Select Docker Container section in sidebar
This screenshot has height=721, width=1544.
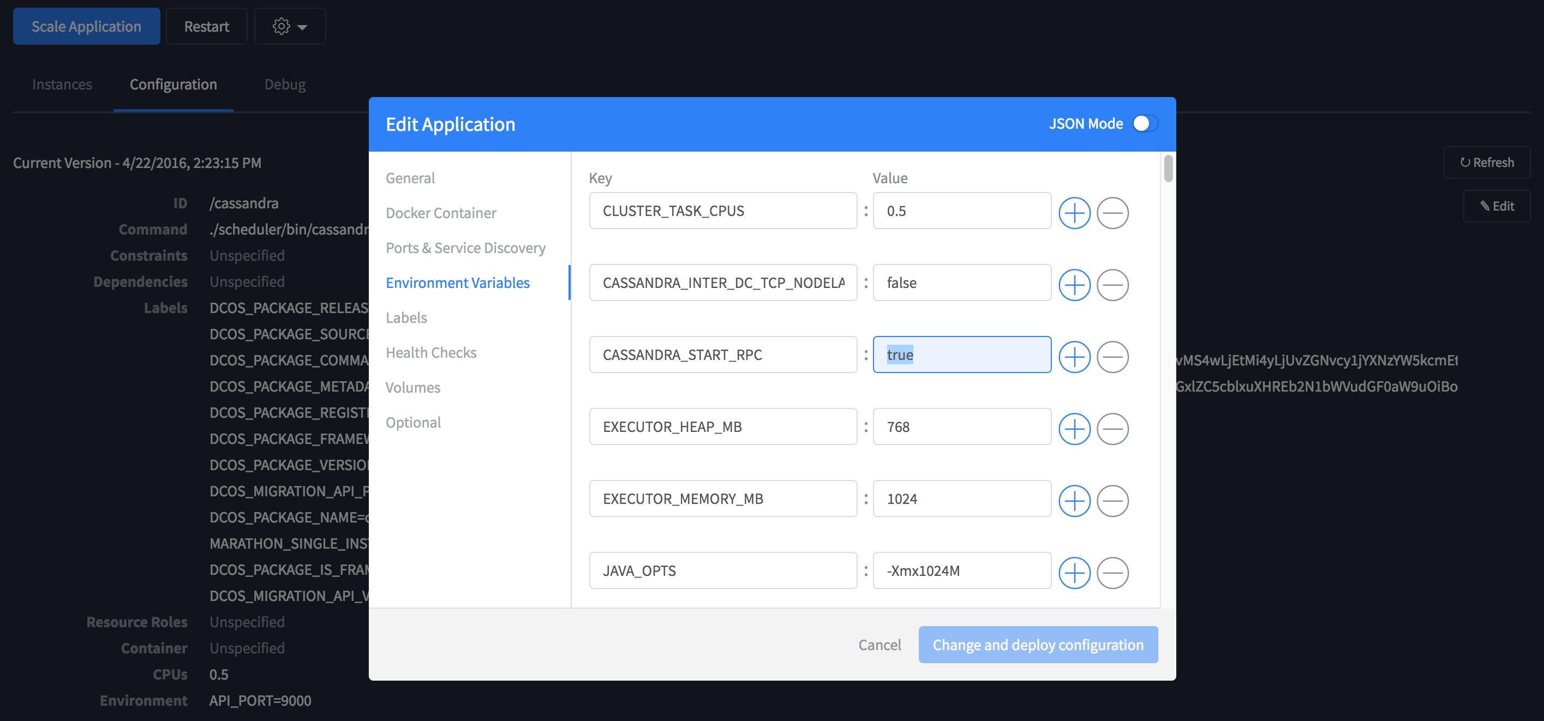click(440, 213)
